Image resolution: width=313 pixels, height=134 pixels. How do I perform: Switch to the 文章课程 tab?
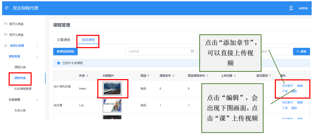pos(64,40)
